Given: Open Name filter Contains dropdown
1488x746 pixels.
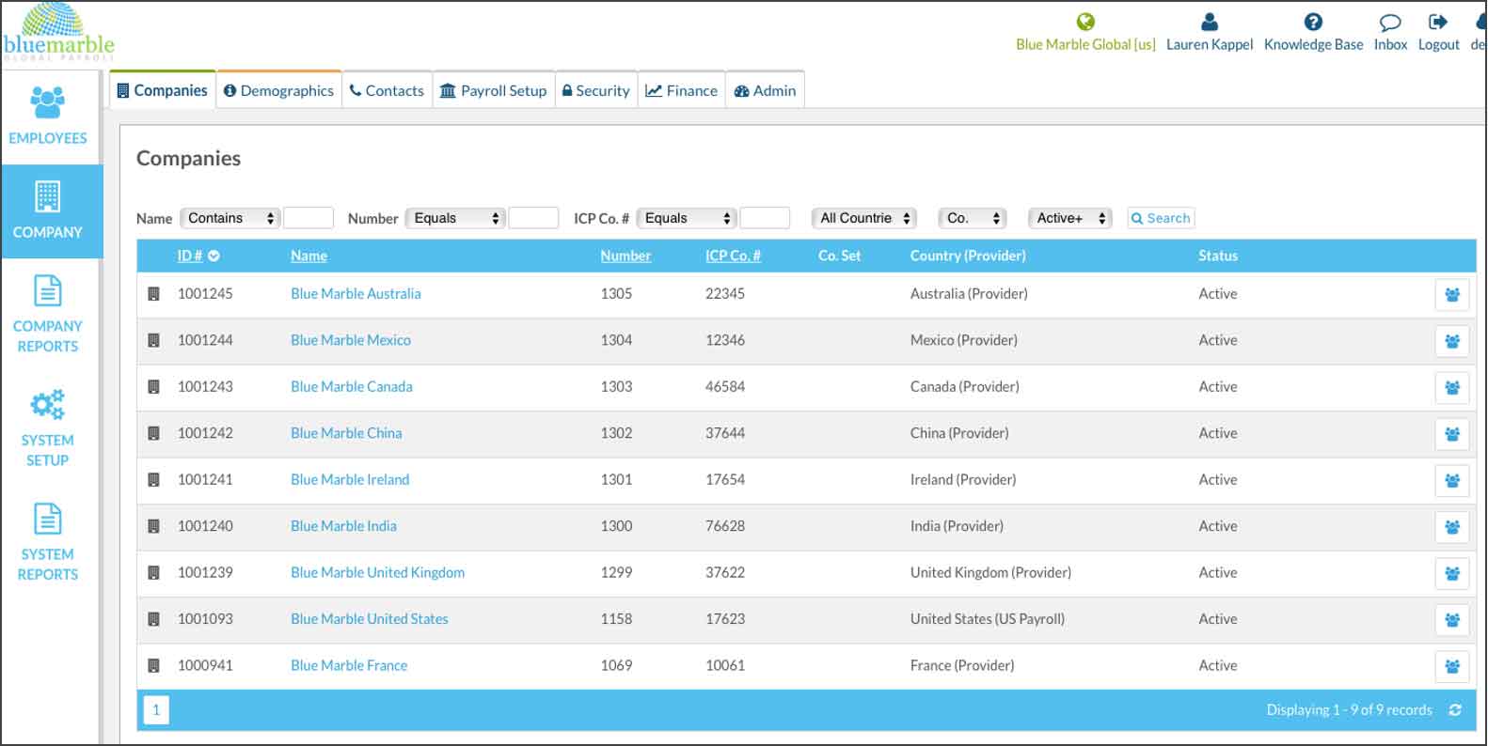Looking at the screenshot, I should (230, 218).
